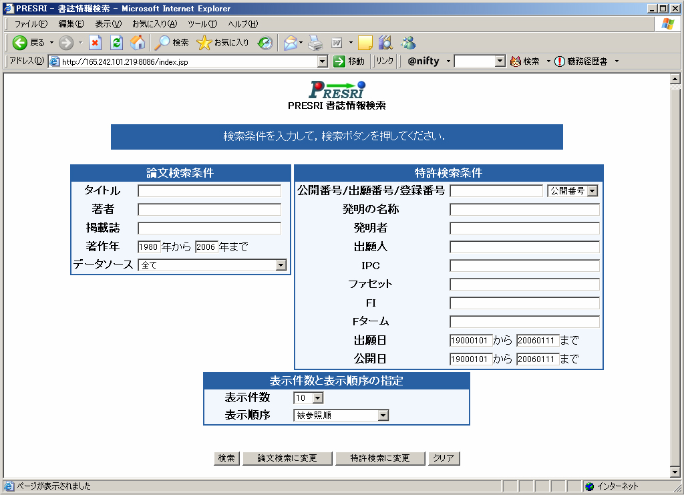This screenshot has height=495, width=684.
Task: Open the ファイル(F) menu
Action: coord(31,24)
